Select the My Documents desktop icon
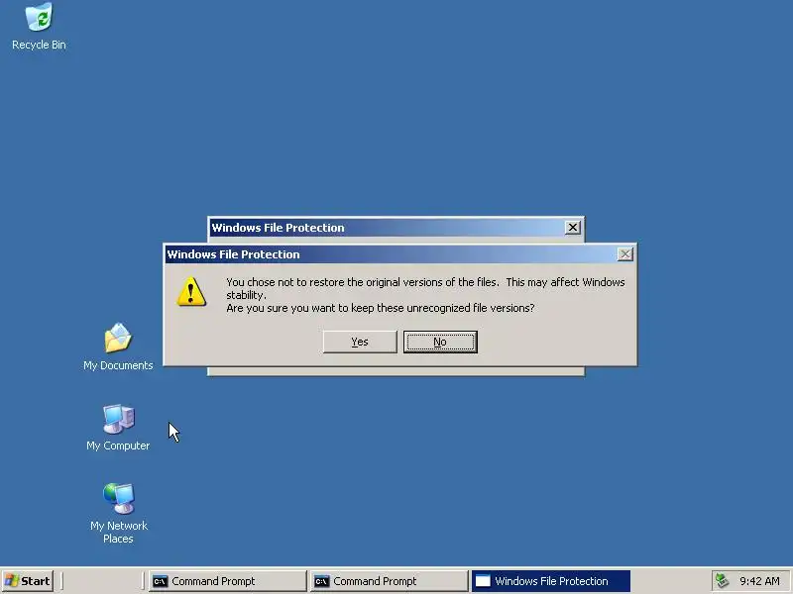The height and width of the screenshot is (594, 793). [x=118, y=347]
